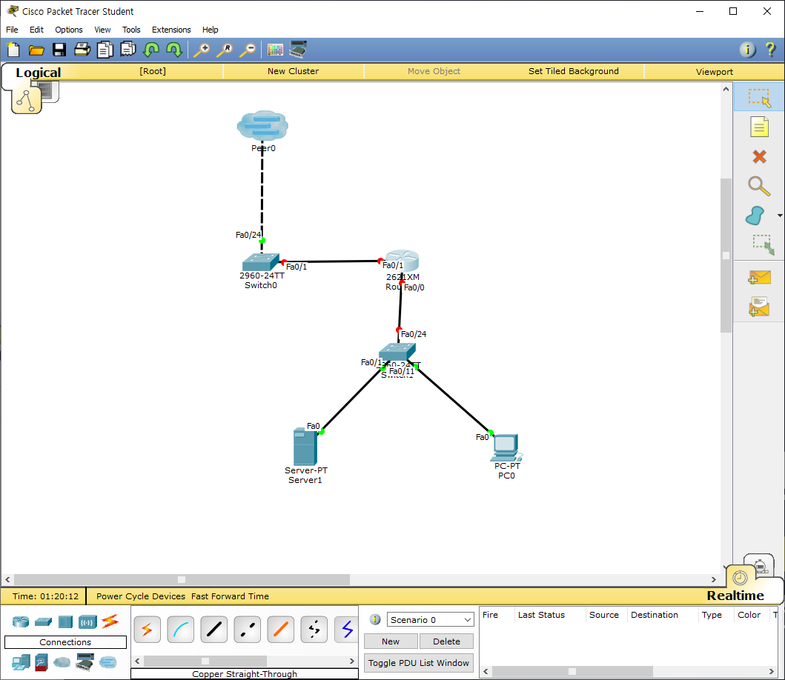Click the Add Complex PDU envelope
This screenshot has height=680, width=785.
coord(759,307)
